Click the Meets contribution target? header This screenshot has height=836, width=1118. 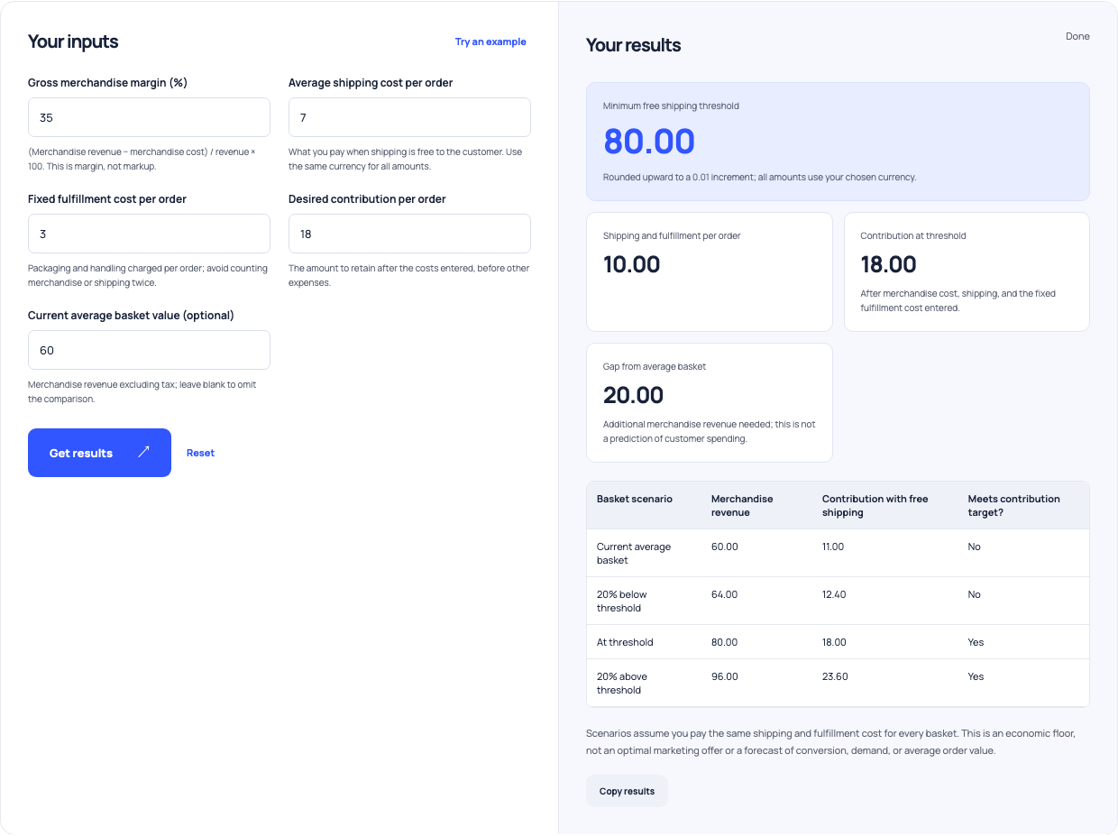point(1013,505)
